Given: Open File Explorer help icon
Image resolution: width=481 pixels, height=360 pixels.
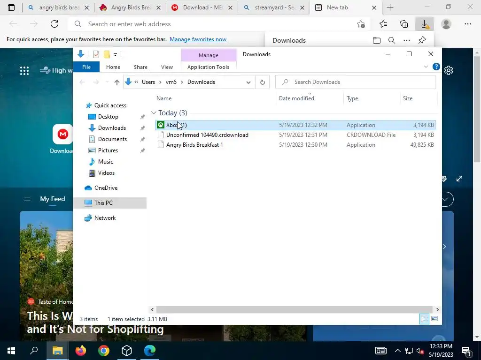Looking at the screenshot, I should coord(436,67).
